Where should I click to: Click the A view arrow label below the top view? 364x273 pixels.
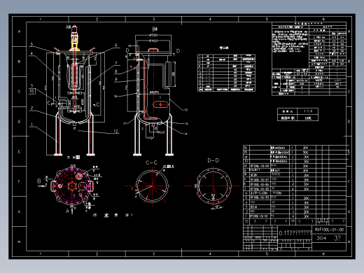pyautogui.click(x=67, y=211)
